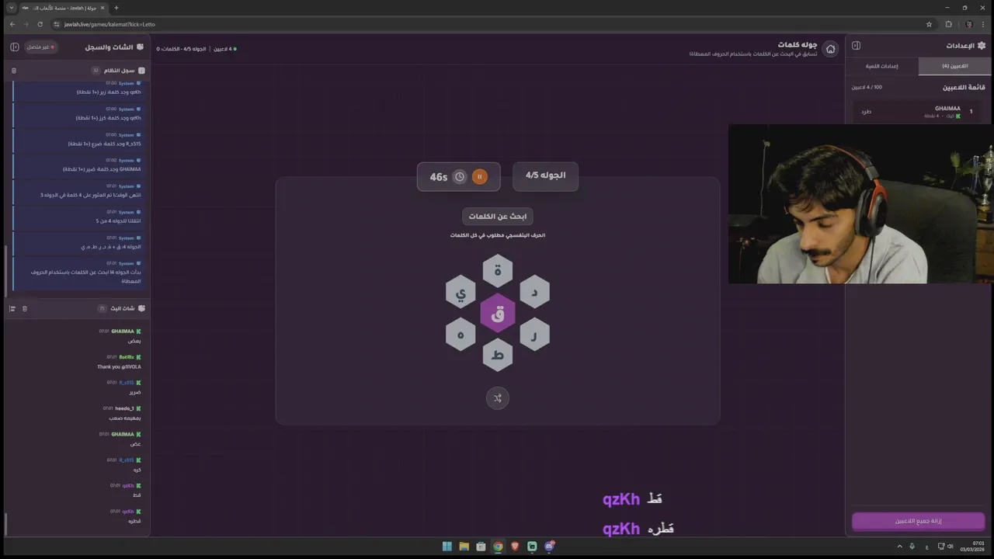Viewport: 994px width, 559px height.
Task: Click the browser address bar URL
Action: point(109,24)
